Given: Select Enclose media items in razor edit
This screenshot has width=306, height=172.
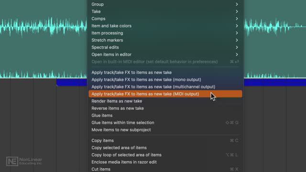Looking at the screenshot, I should pyautogui.click(x=165, y=162).
